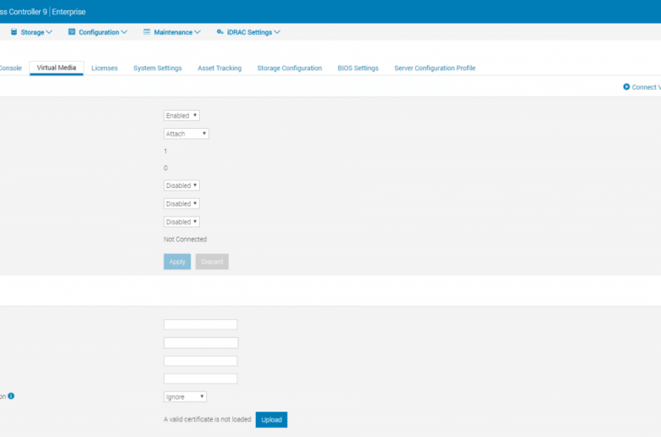Click the chevron next to Storage
661x437 pixels.
pos(49,32)
